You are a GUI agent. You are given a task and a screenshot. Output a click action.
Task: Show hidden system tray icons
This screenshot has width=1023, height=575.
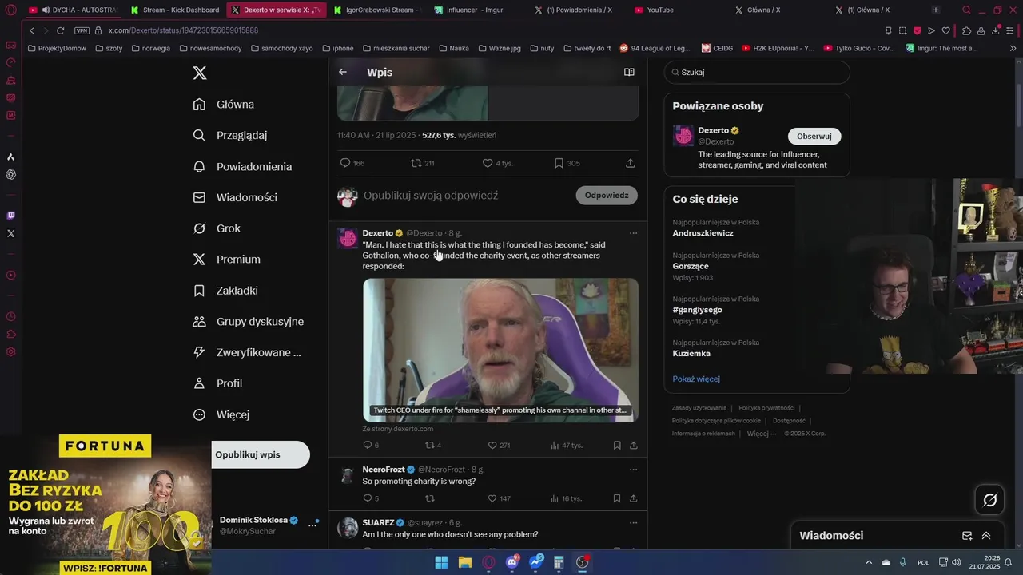click(x=869, y=562)
